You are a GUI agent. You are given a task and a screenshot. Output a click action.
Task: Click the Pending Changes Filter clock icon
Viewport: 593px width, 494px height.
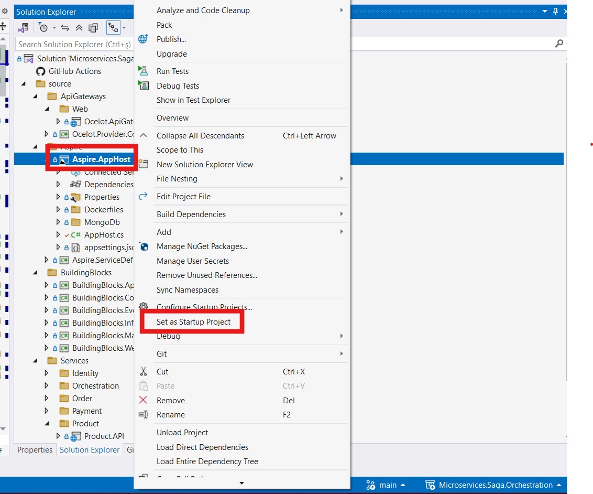(43, 28)
